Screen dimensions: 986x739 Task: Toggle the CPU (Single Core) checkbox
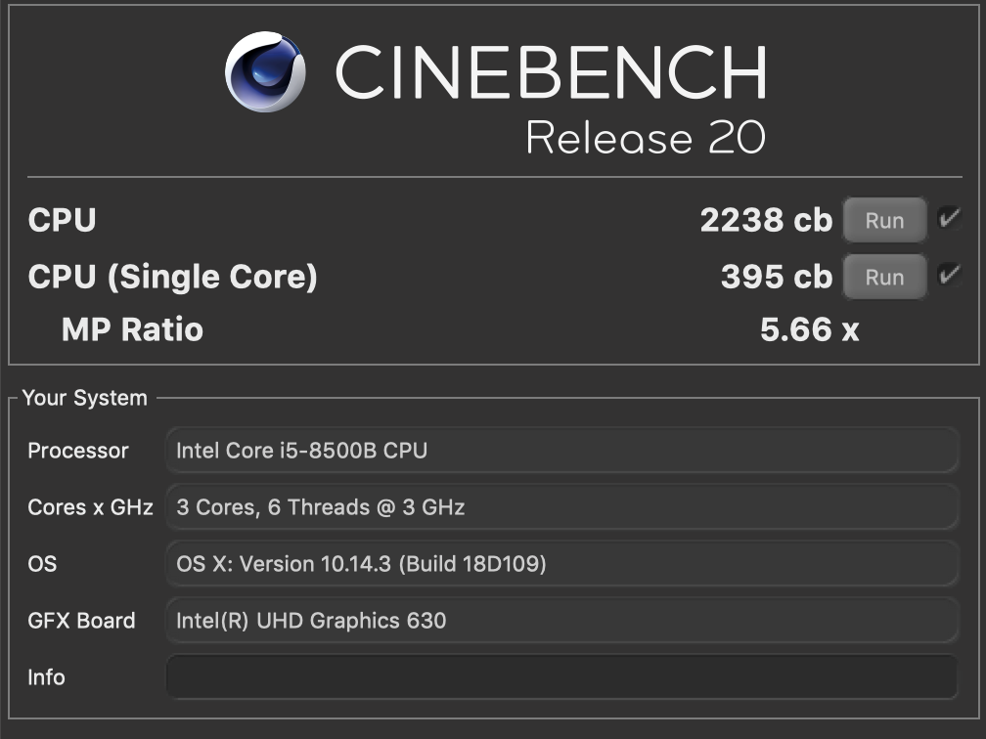coord(948,276)
